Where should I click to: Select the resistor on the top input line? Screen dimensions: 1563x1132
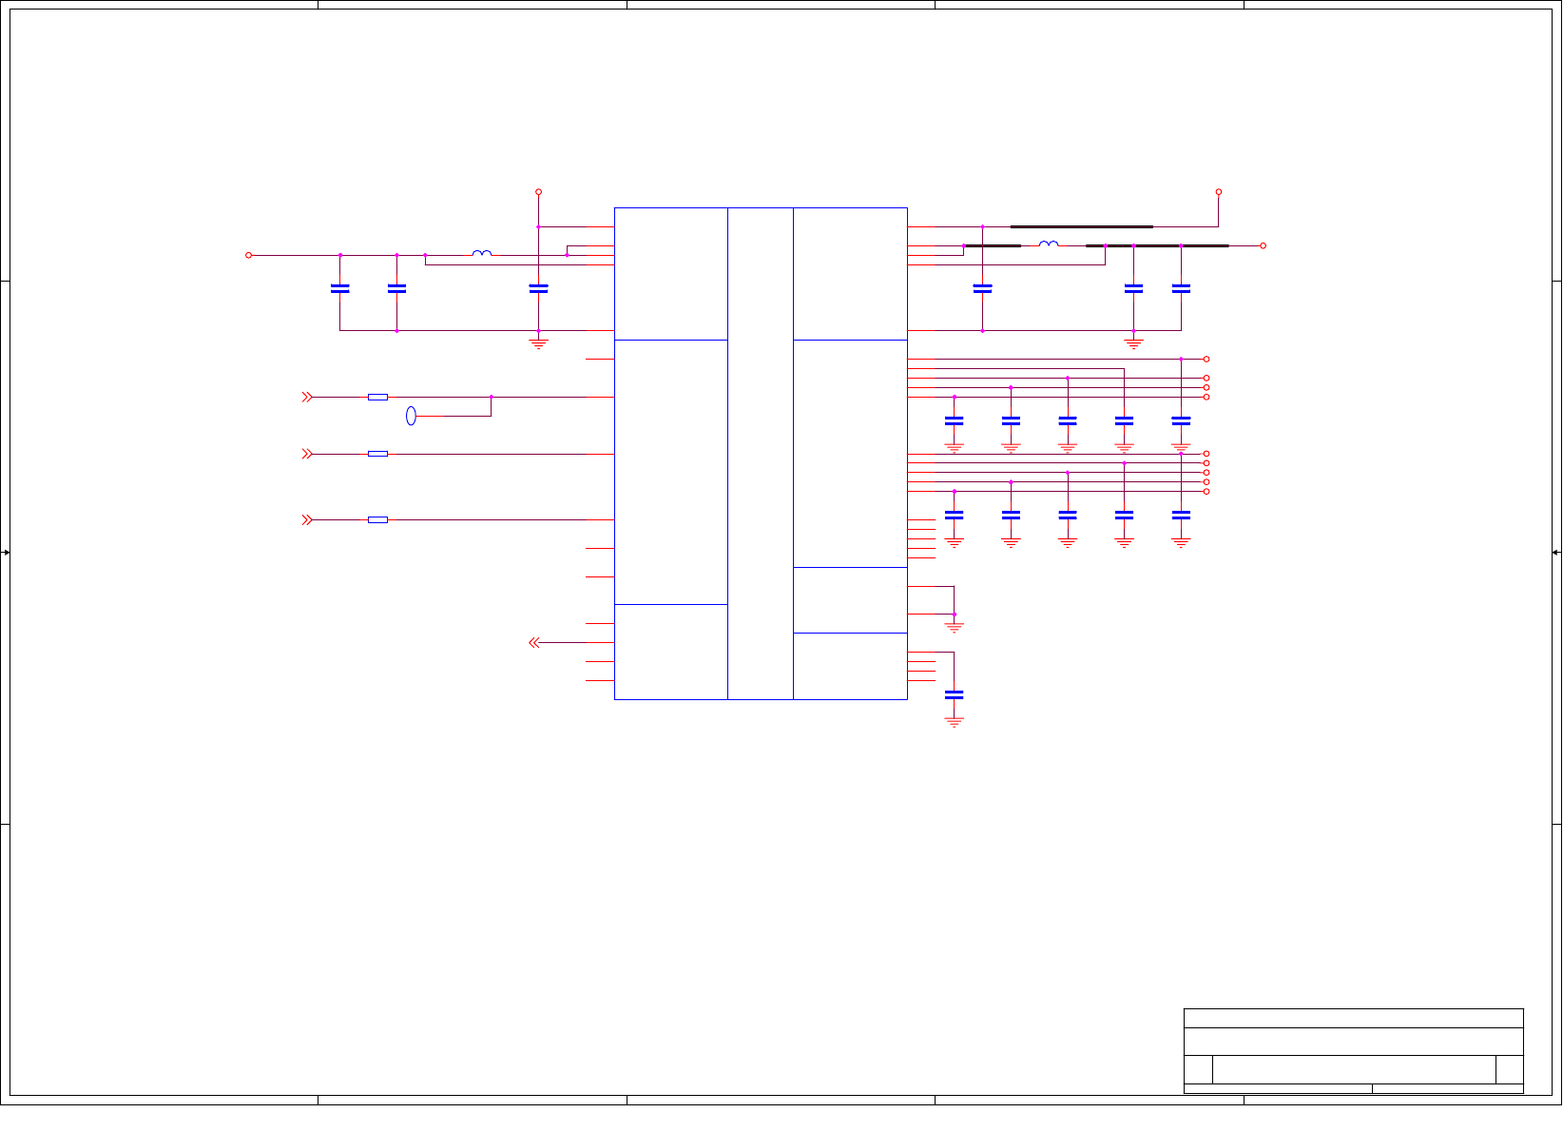point(377,397)
